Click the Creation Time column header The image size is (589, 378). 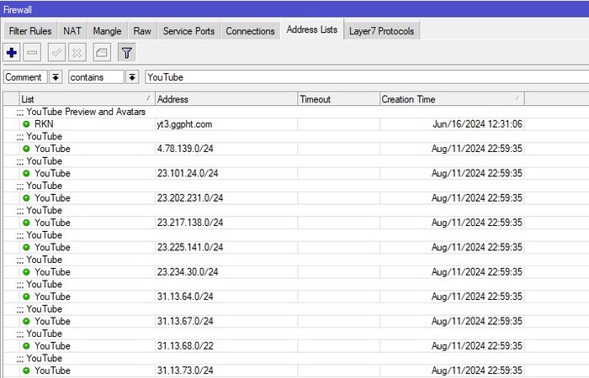tap(450, 99)
